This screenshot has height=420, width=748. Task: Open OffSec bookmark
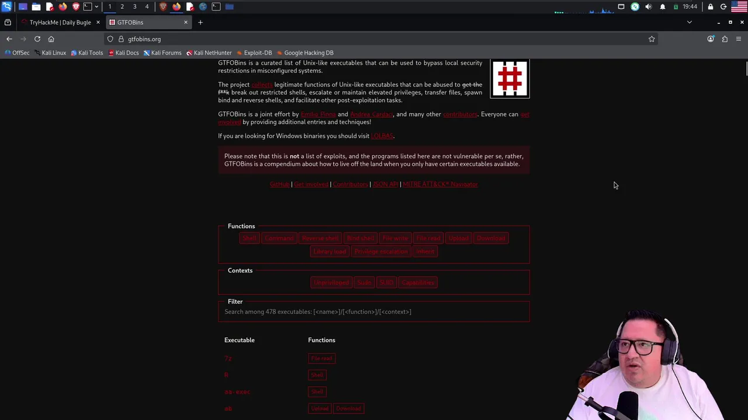tap(17, 52)
